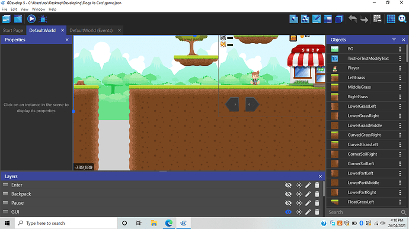
Task: Open the instances list toolbar icon
Action: 328,19
